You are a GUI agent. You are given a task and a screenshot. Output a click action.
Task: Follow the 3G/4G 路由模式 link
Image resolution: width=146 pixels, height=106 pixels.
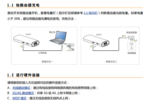coord(23,93)
